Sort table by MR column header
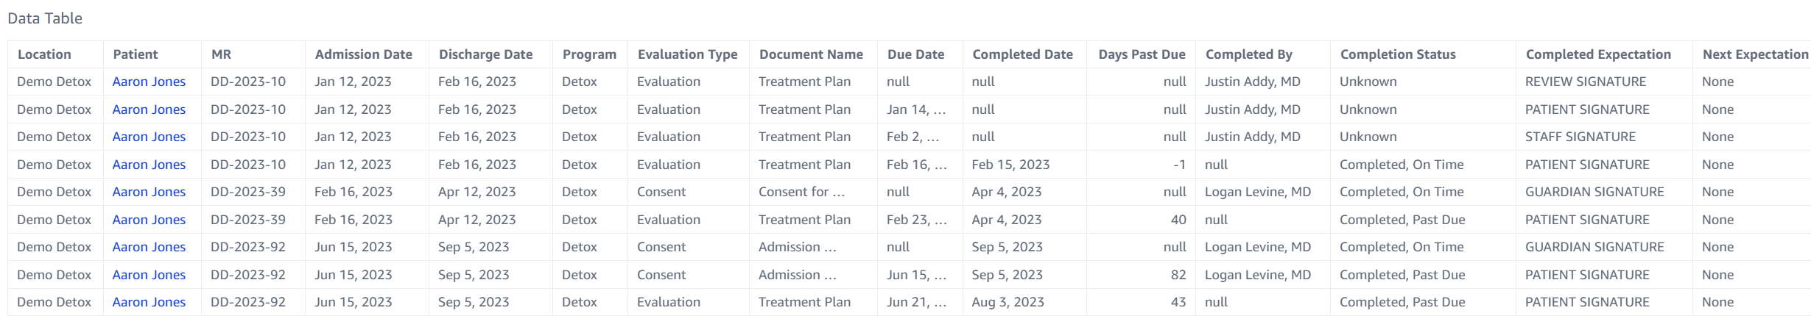 (x=221, y=54)
